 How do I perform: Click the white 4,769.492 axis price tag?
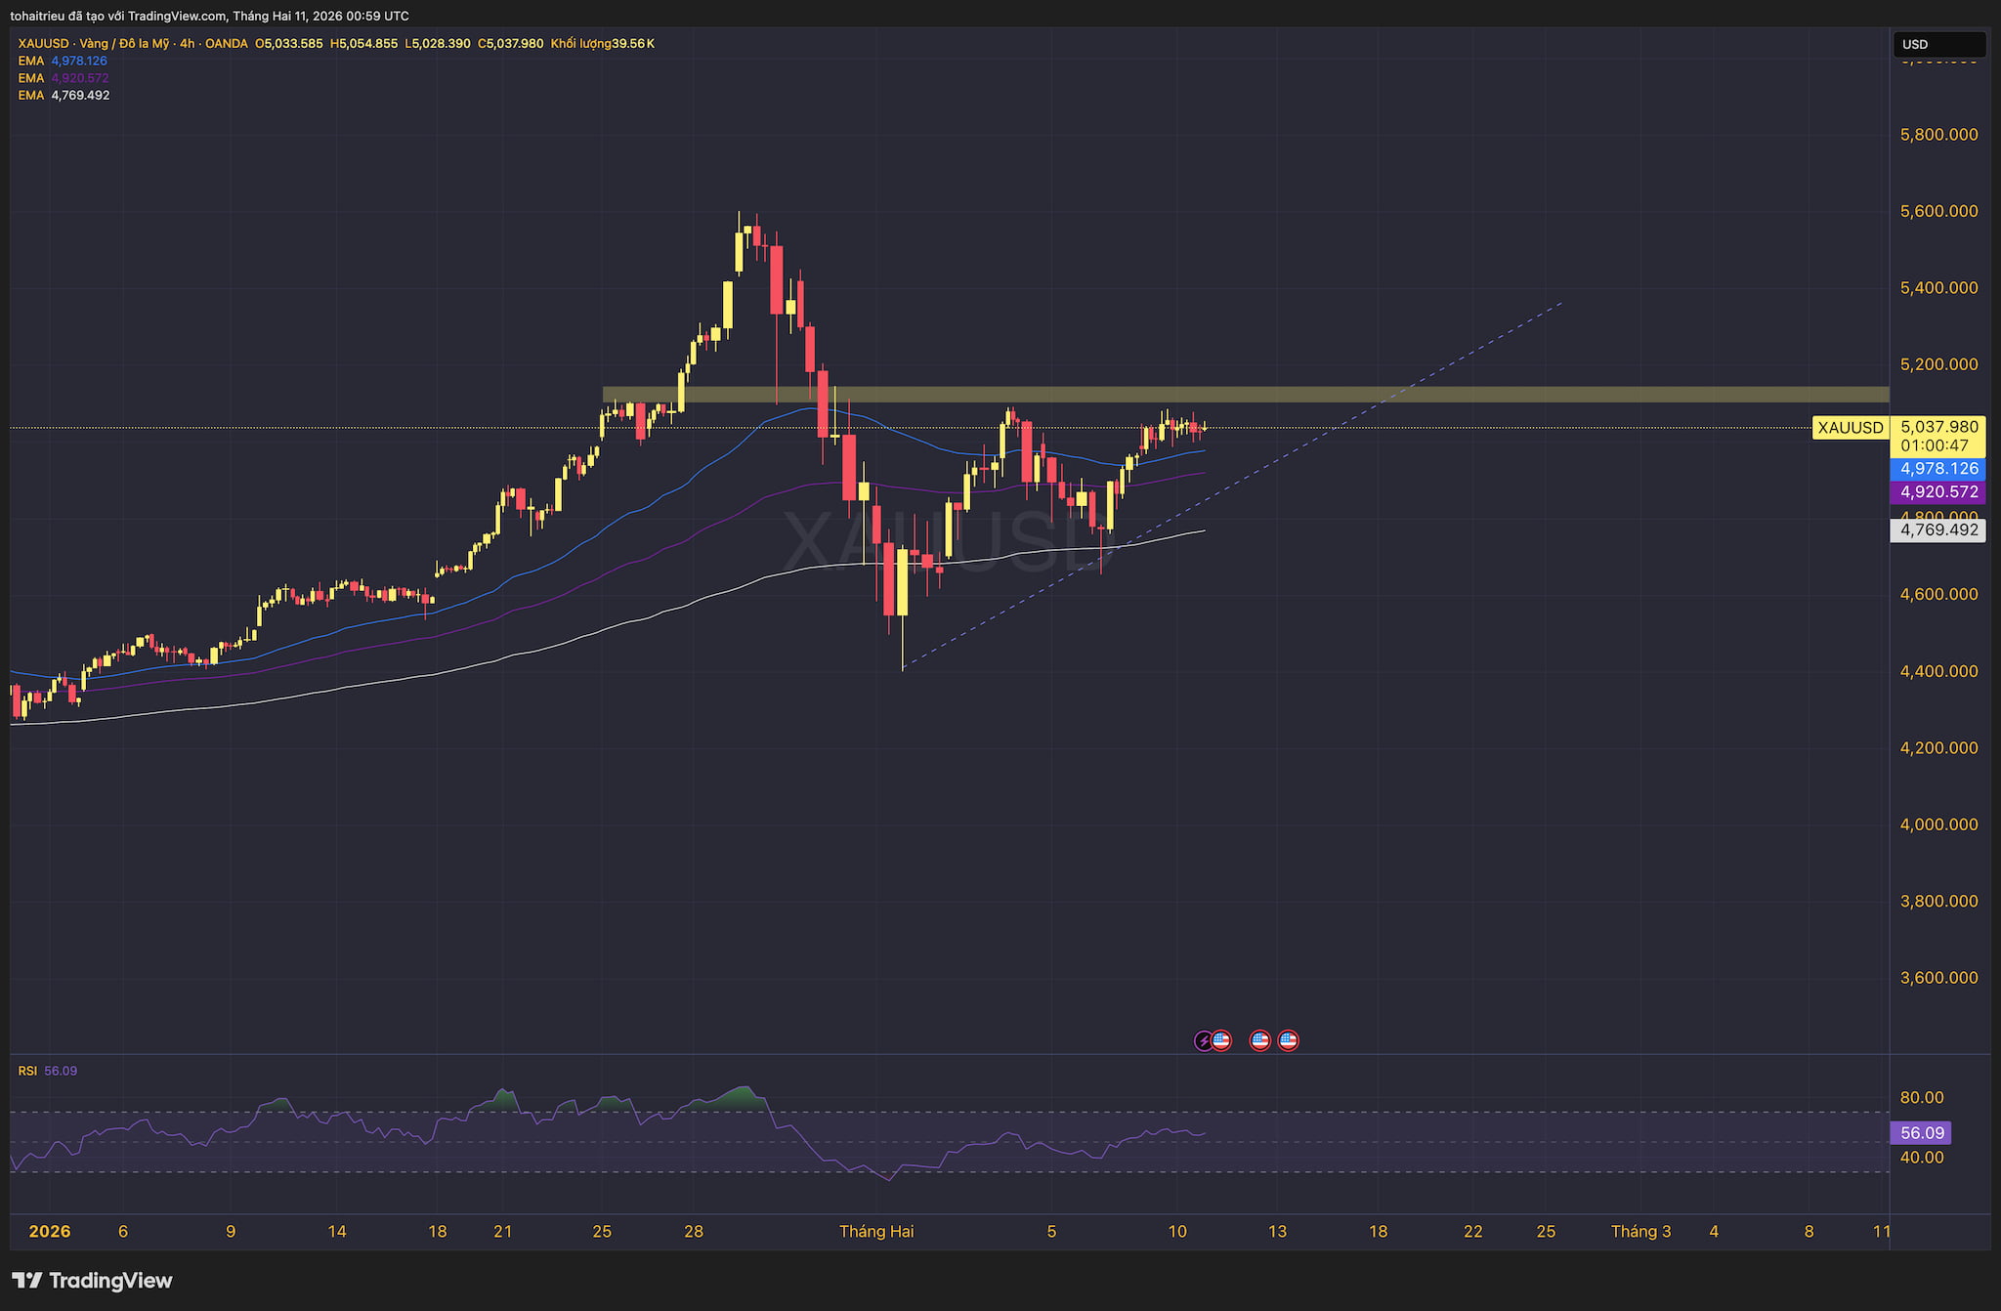coord(1938,530)
